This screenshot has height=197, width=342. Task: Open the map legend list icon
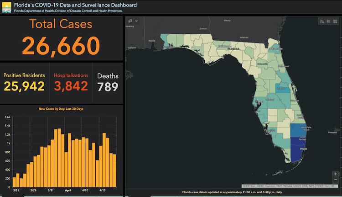click(328, 21)
